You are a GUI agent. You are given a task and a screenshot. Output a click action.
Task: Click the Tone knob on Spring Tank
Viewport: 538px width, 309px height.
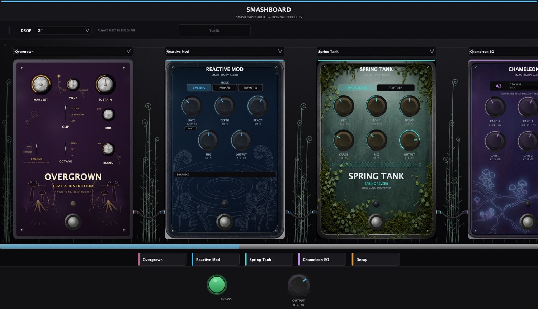376,106
